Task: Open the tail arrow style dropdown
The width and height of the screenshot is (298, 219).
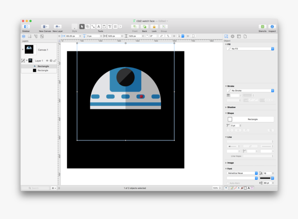Action: 234,146
